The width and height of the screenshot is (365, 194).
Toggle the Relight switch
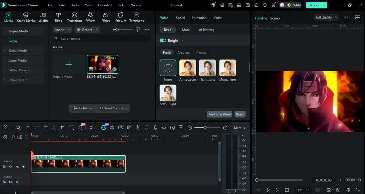[163, 41]
